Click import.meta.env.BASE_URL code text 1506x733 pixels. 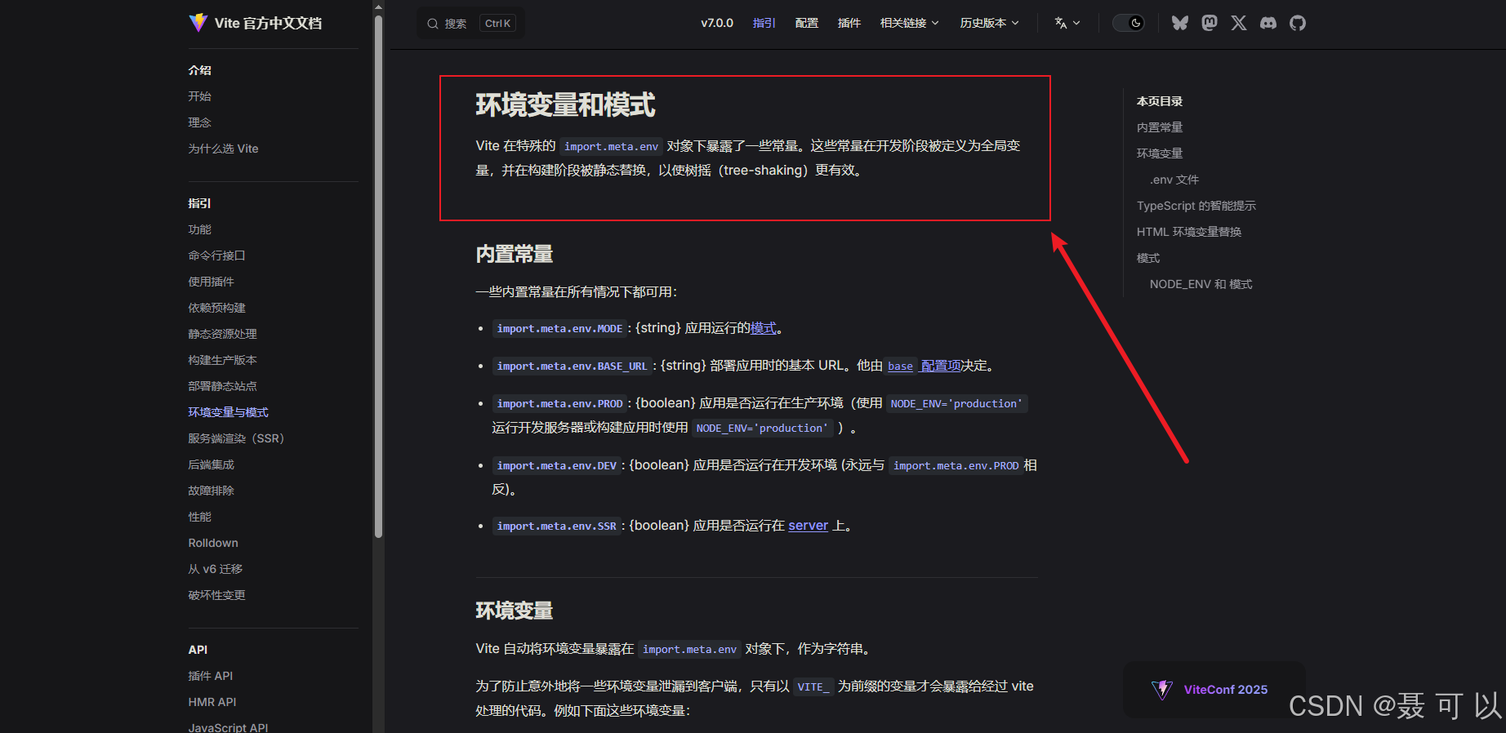point(572,366)
